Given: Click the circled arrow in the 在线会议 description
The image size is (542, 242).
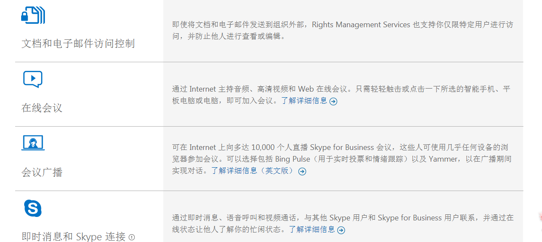Looking at the screenshot, I should (333, 102).
